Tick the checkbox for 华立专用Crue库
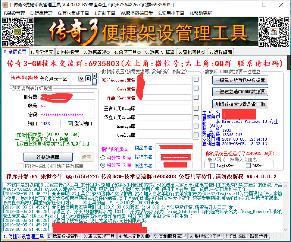This screenshot has width=291, height=242. pyautogui.click(x=196, y=118)
